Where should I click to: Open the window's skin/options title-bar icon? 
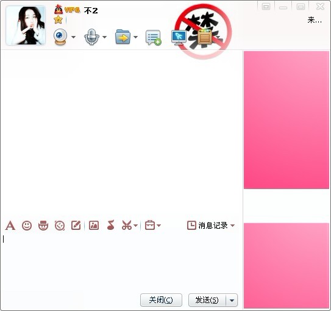(266, 7)
